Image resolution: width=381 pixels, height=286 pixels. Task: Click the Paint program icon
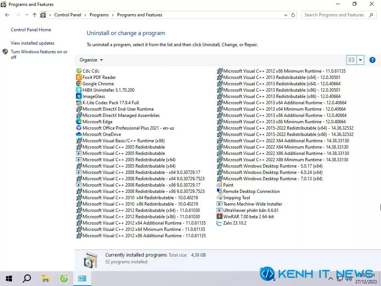point(220,185)
